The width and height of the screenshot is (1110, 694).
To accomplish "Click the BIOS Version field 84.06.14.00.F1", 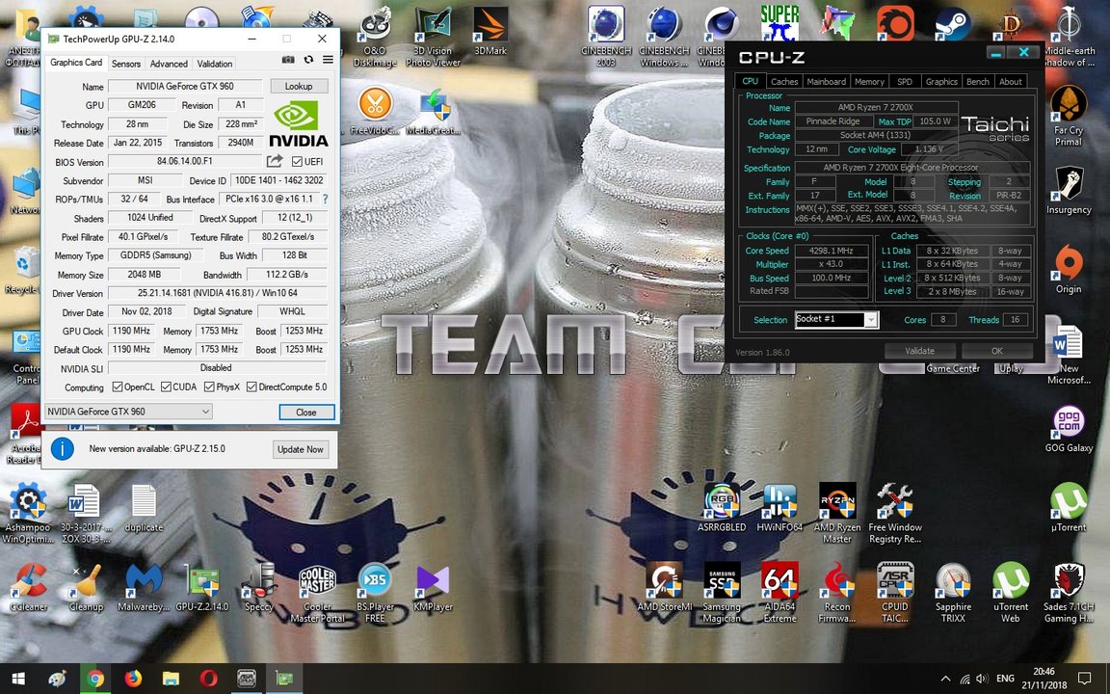I will [x=185, y=162].
